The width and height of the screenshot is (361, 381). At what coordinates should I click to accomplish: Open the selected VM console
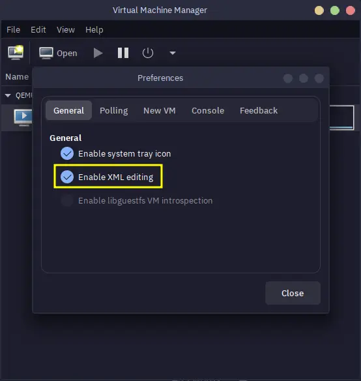click(58, 53)
